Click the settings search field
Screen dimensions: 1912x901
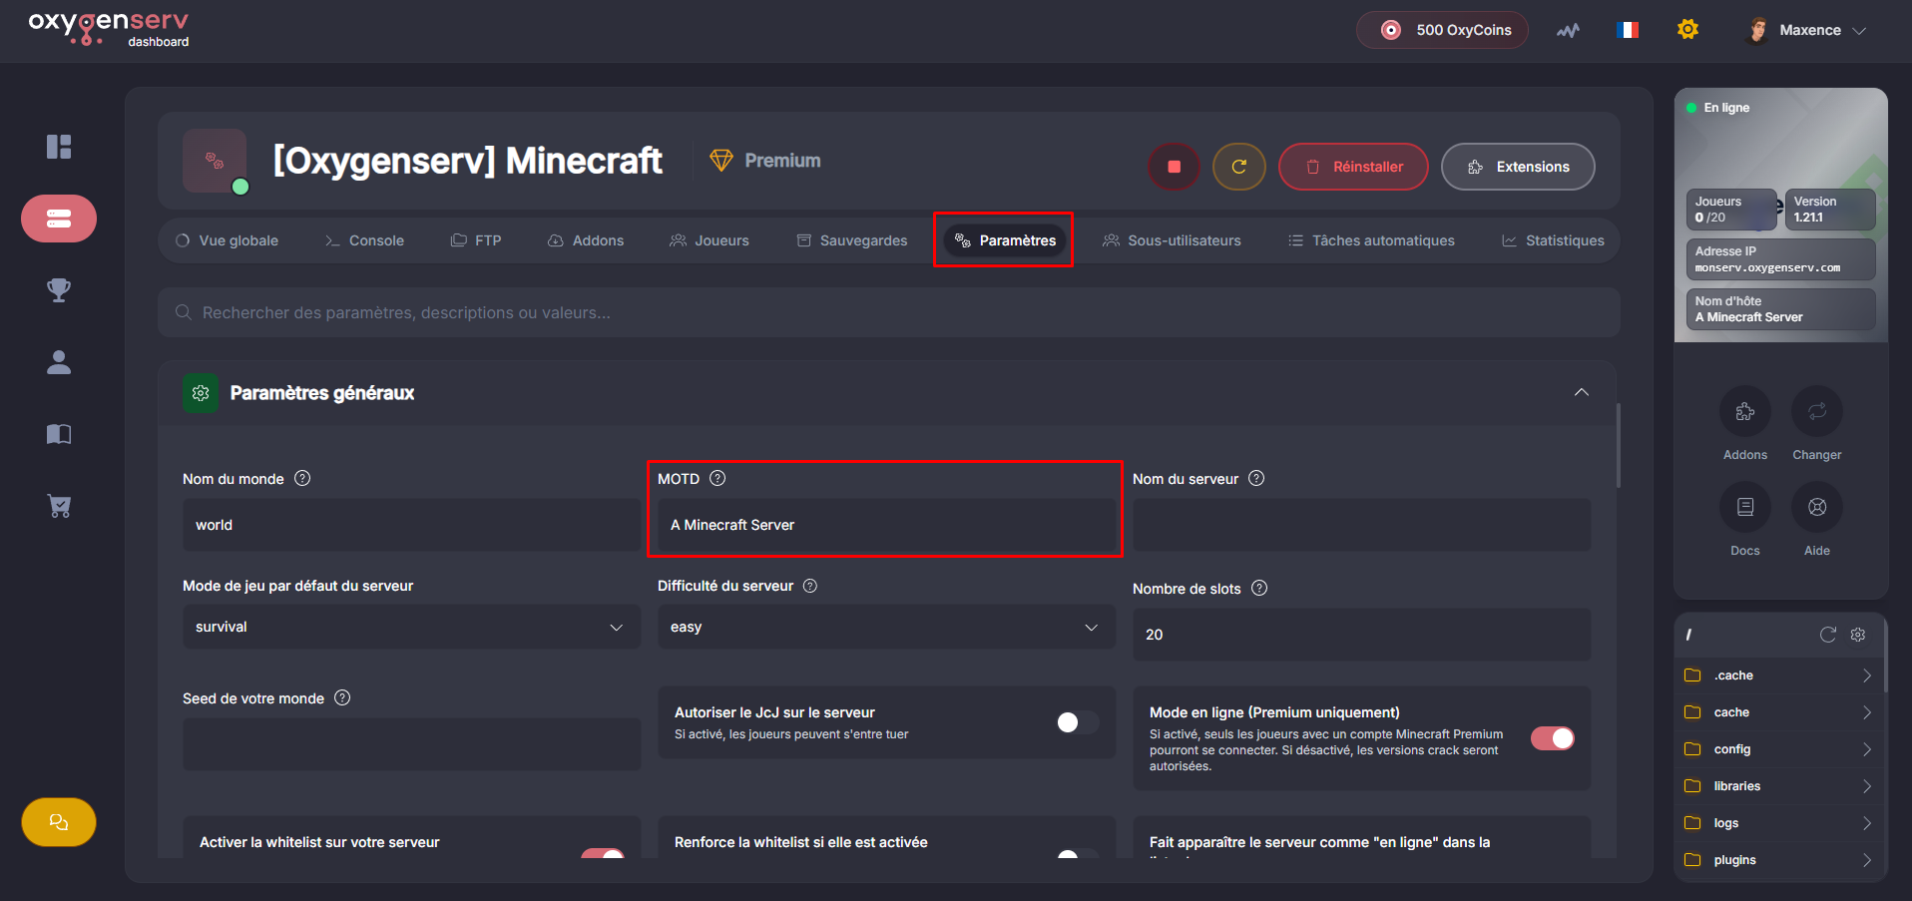coord(888,312)
